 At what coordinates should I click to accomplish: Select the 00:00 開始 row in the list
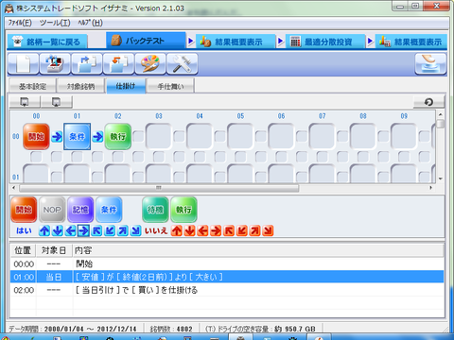227,263
